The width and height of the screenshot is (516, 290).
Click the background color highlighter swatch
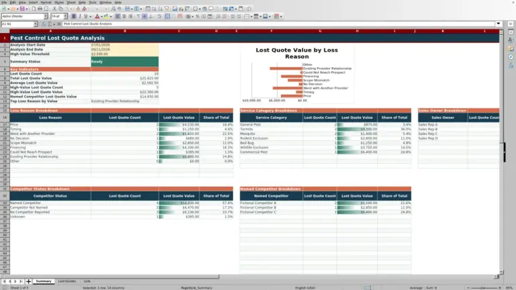tap(106, 16)
